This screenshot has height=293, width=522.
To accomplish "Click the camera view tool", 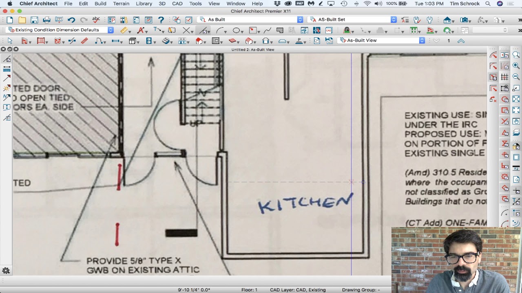I will (x=464, y=20).
